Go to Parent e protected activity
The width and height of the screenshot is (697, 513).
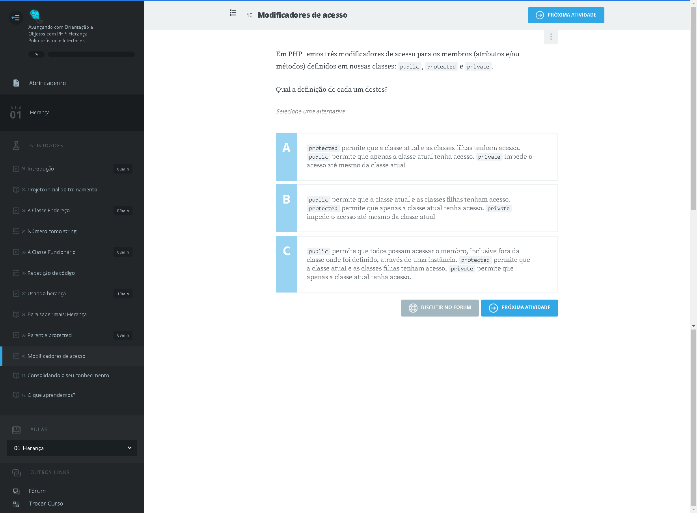point(50,335)
